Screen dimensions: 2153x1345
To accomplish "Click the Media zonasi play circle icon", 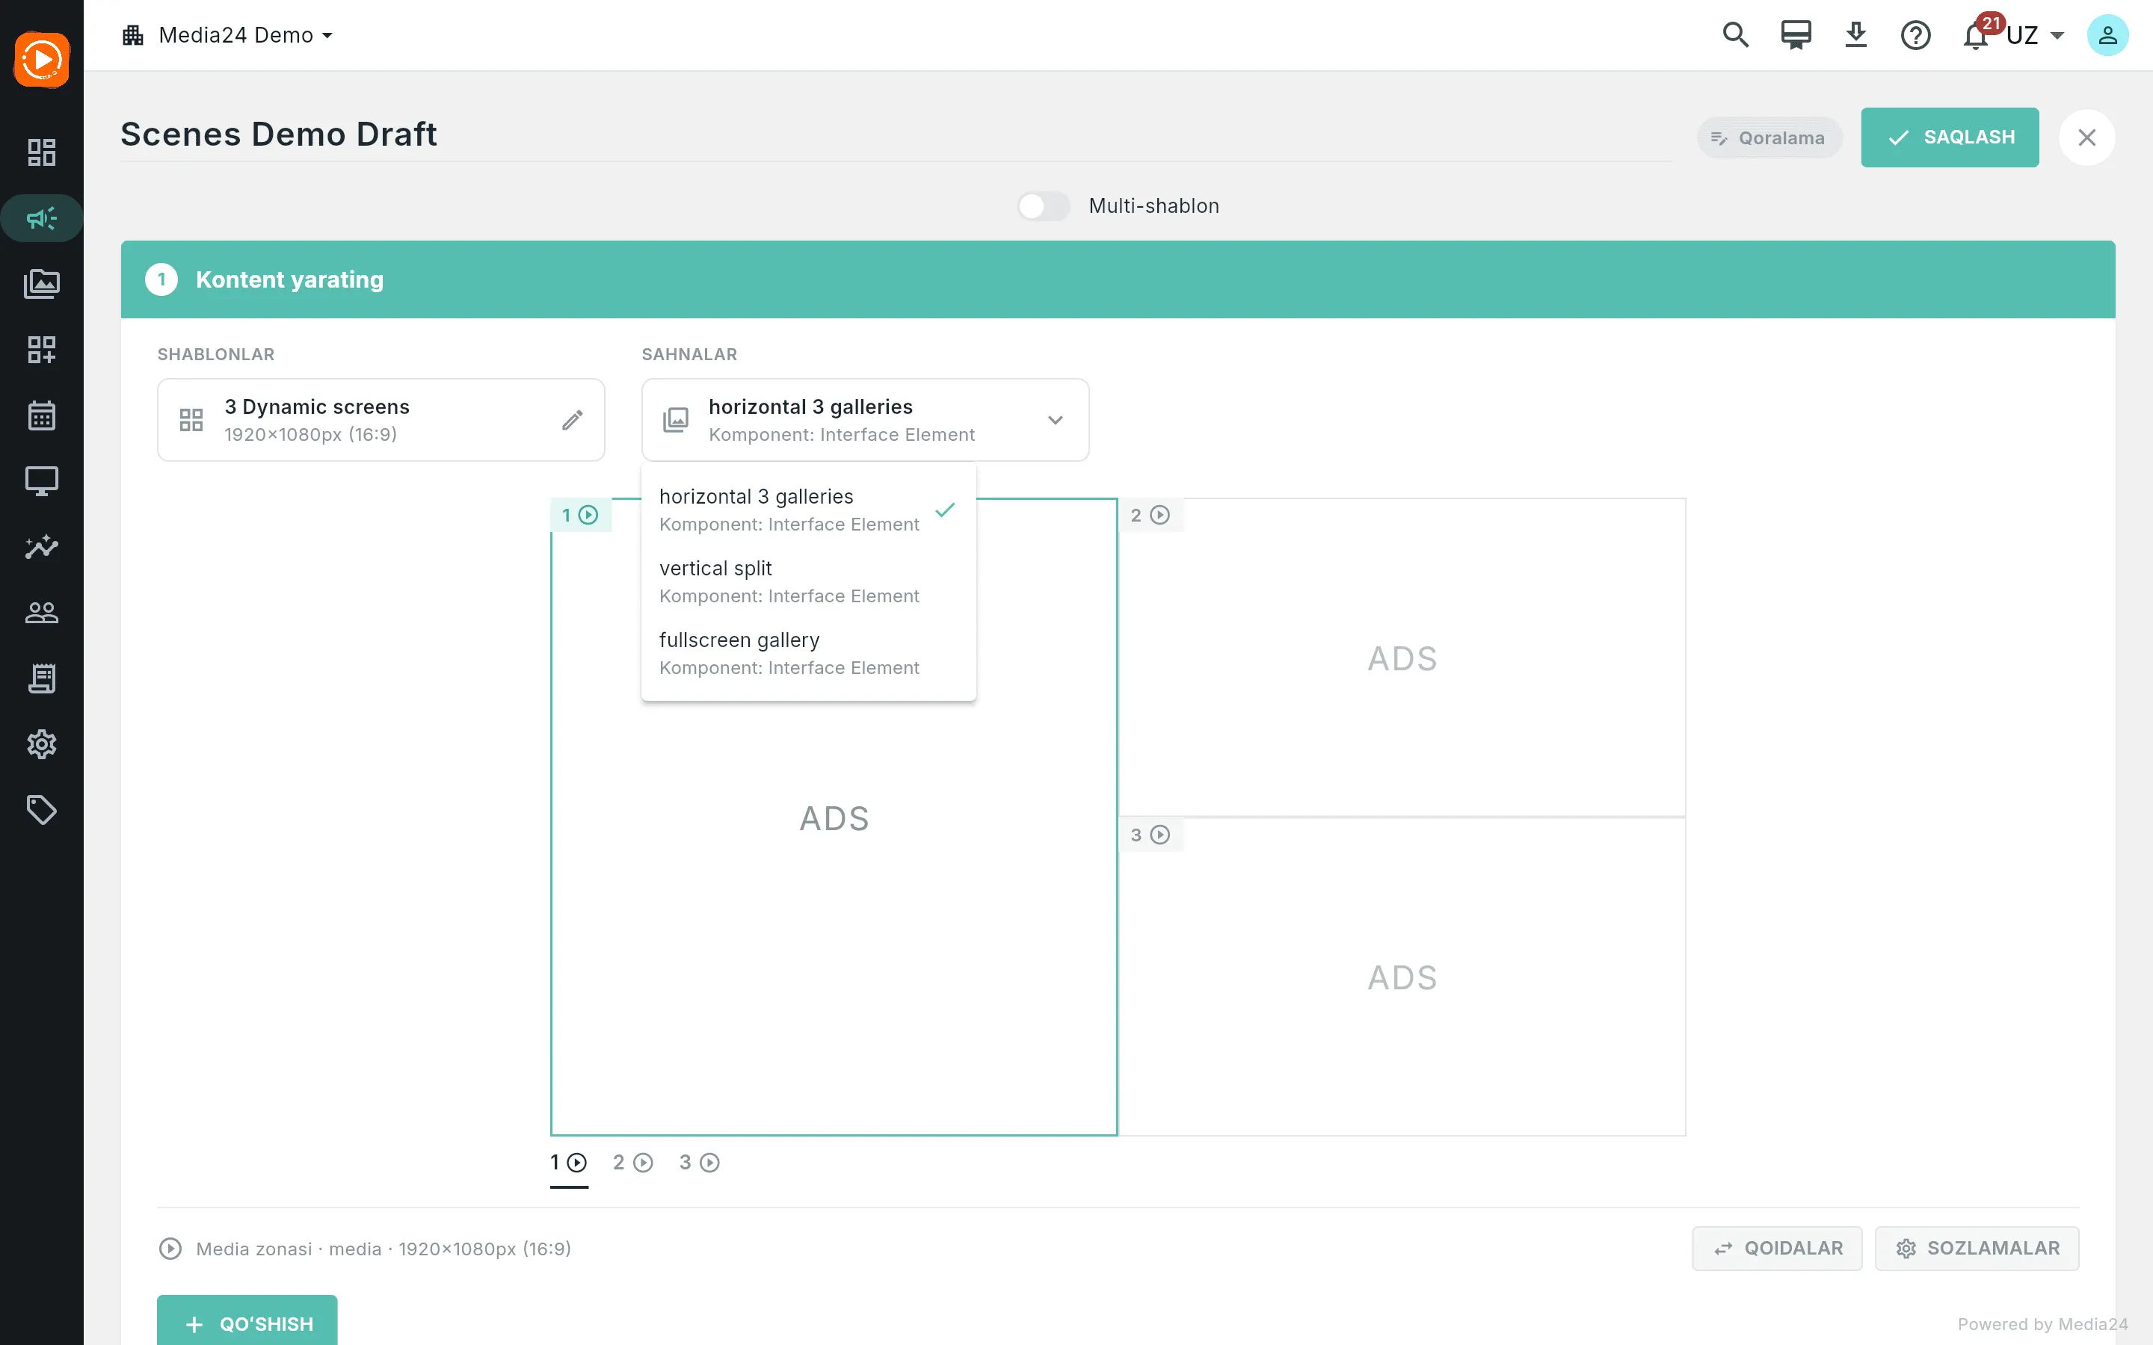I will coord(170,1249).
